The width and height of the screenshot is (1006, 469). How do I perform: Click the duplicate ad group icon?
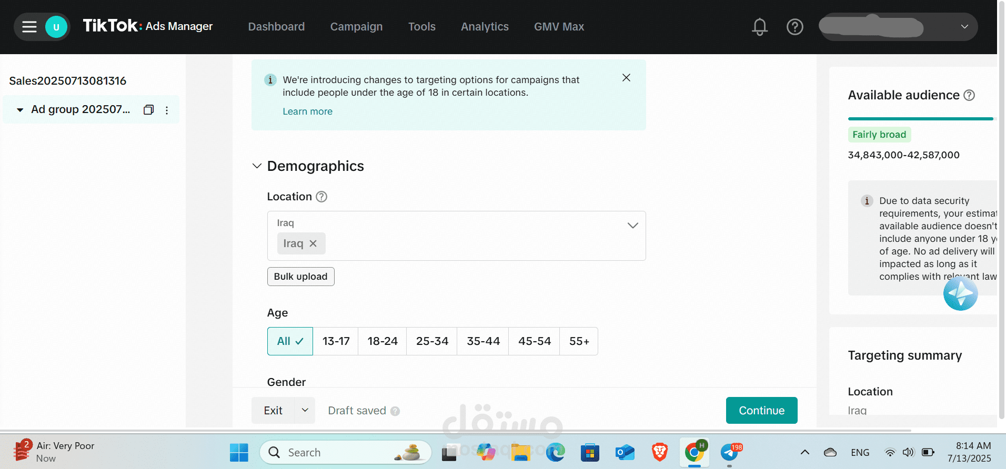click(148, 109)
